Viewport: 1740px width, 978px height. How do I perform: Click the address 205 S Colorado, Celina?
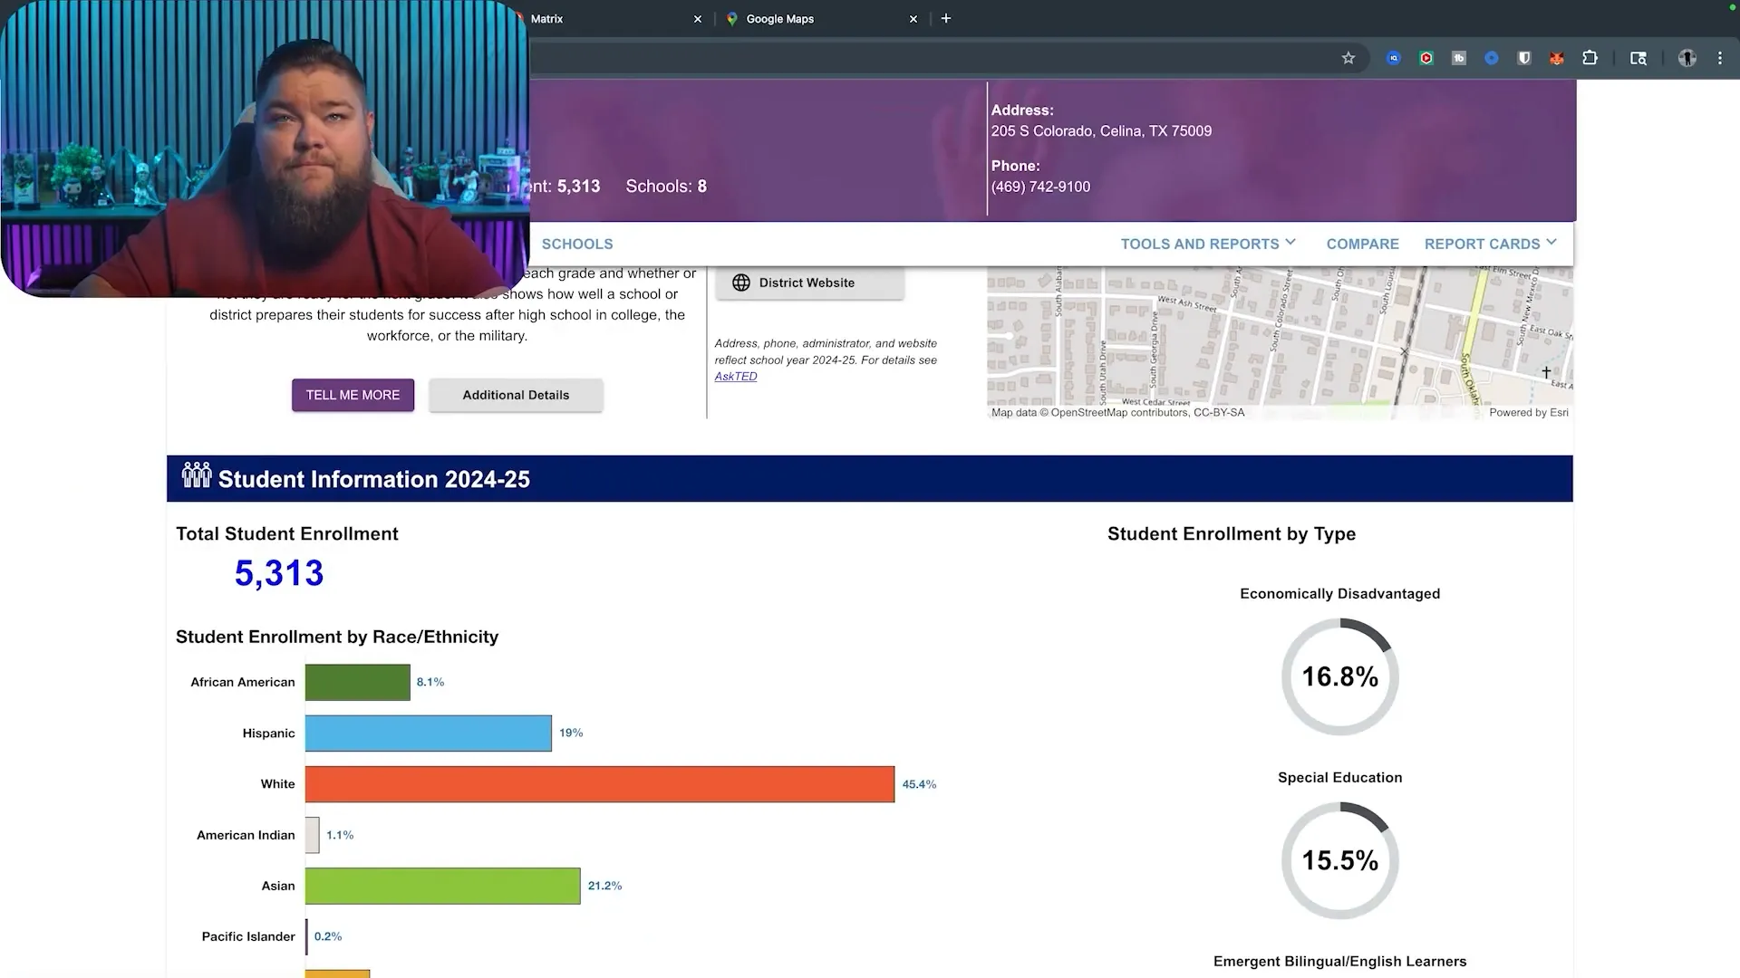point(1101,131)
